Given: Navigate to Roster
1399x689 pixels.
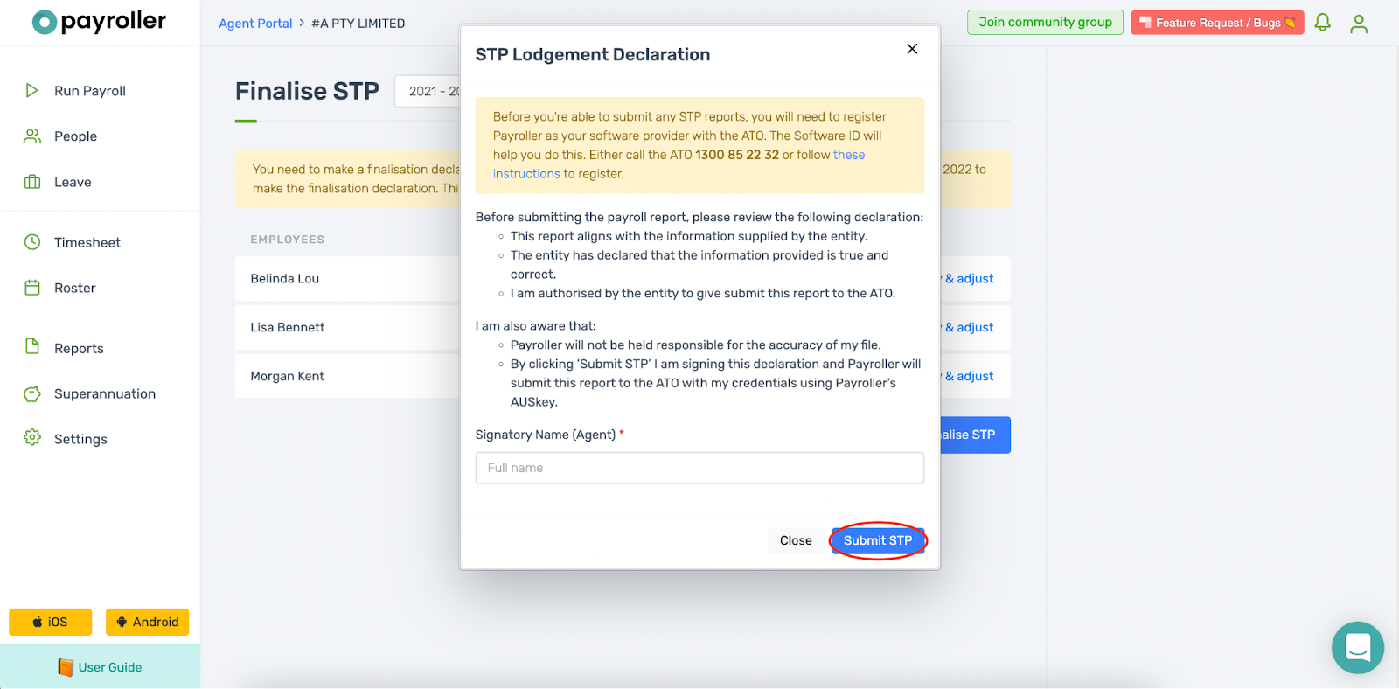Looking at the screenshot, I should pos(74,288).
